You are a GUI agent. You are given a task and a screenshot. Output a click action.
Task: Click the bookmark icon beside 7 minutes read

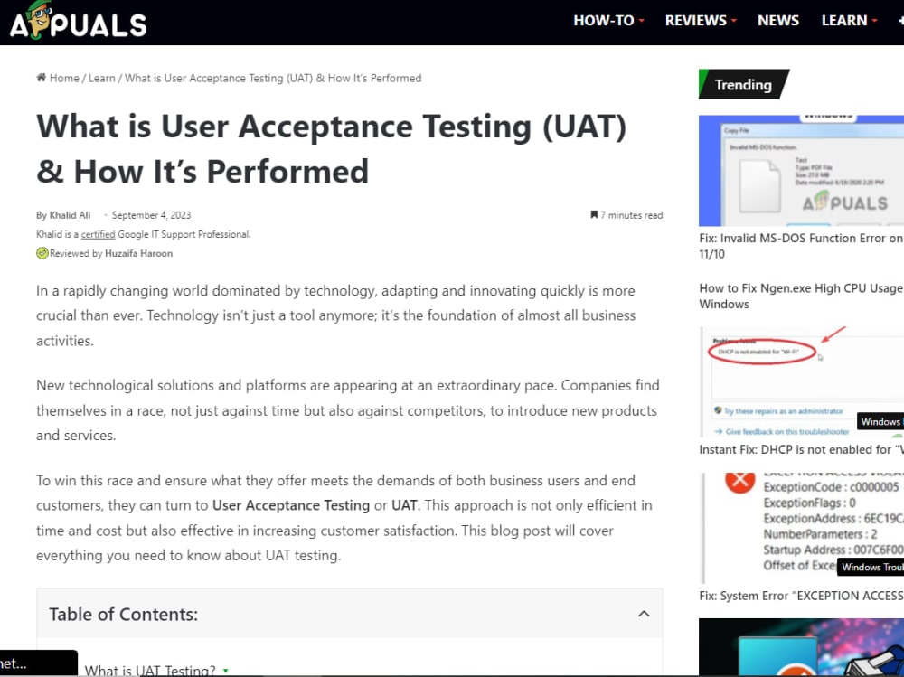(594, 214)
